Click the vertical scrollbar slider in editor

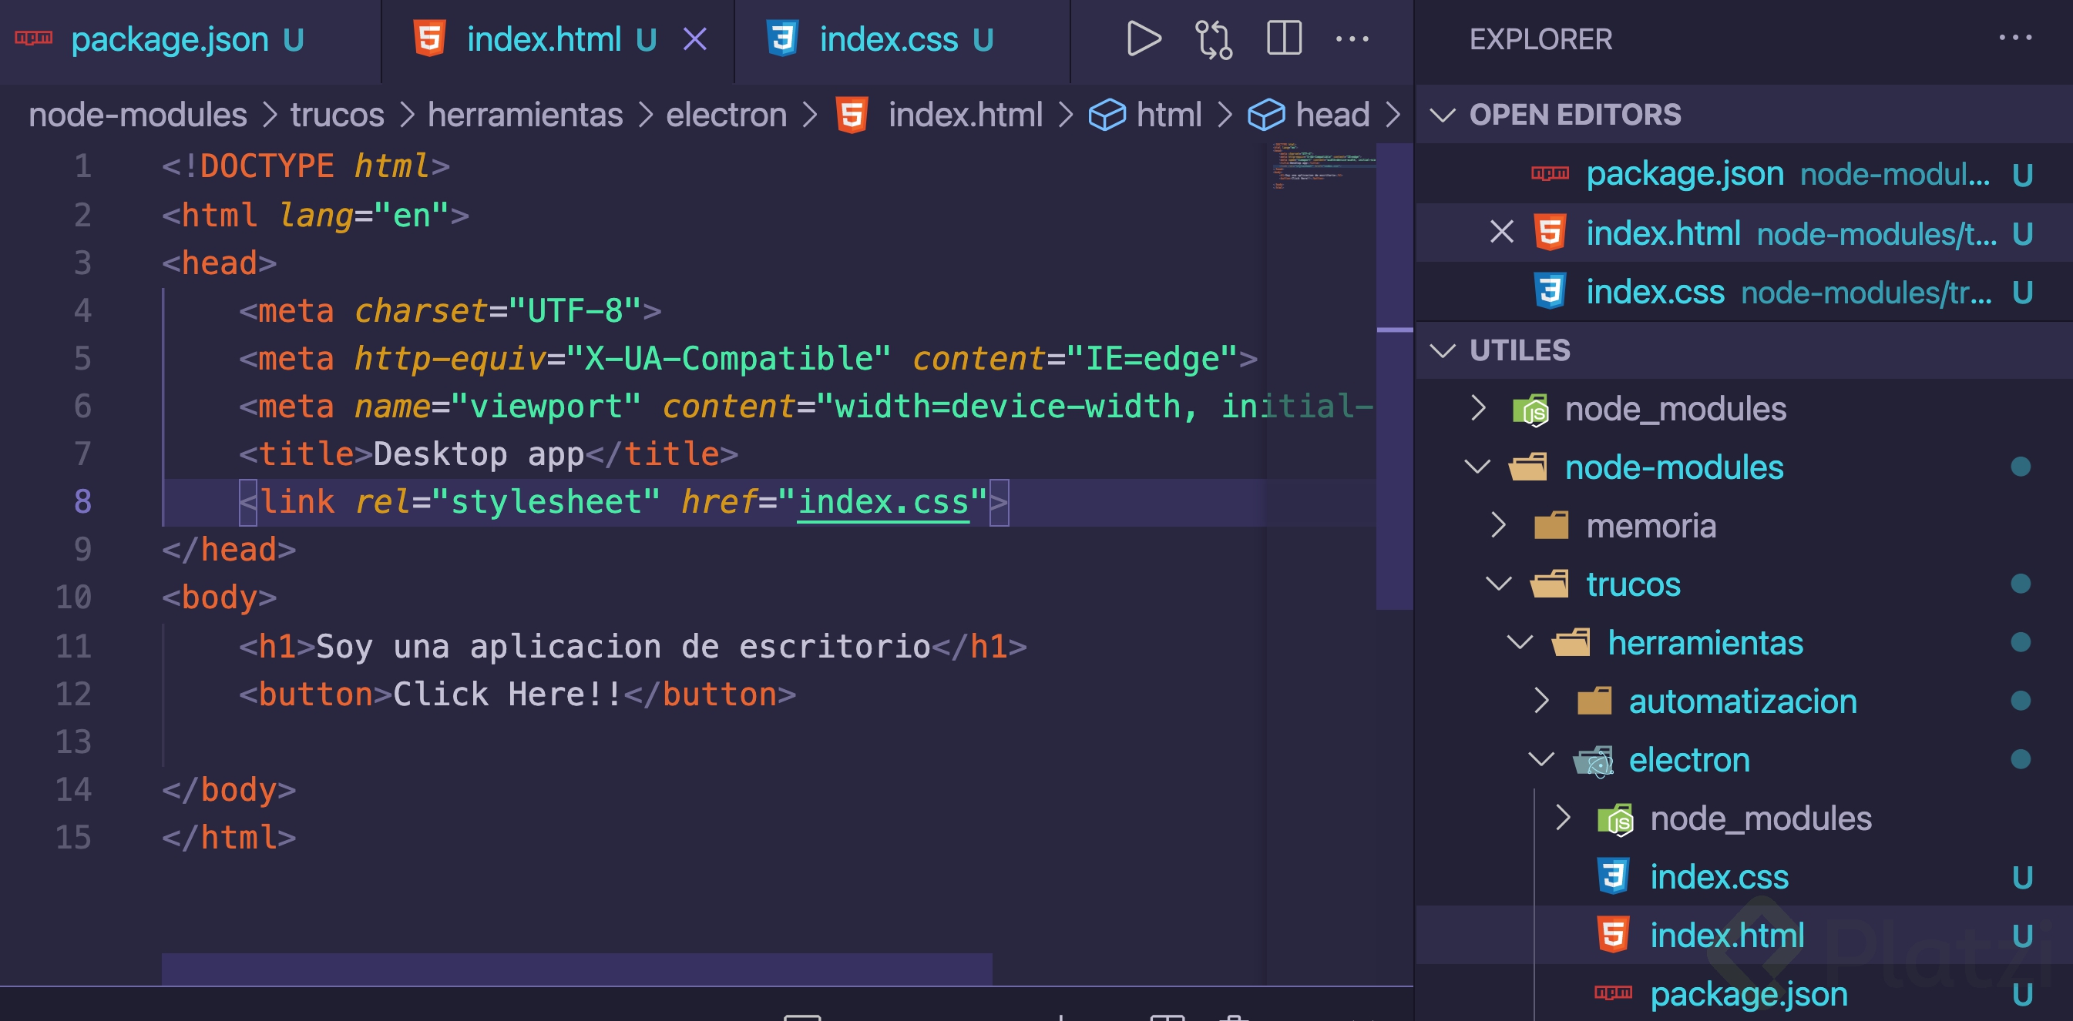[1395, 377]
